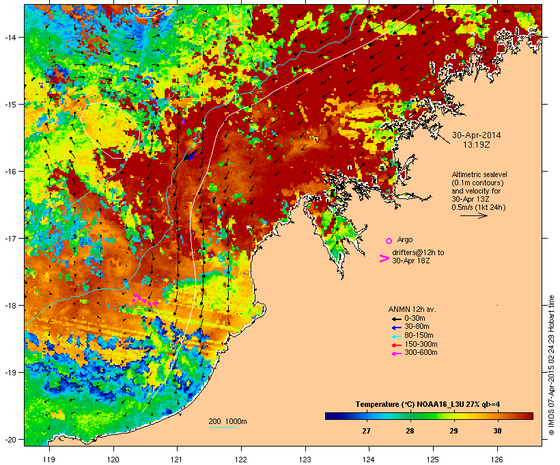Click the time text 13:19Z

[x=477, y=145]
